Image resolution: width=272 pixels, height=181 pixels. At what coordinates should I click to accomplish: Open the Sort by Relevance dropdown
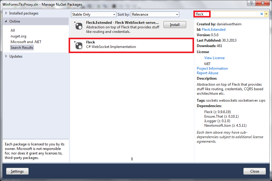point(155,14)
